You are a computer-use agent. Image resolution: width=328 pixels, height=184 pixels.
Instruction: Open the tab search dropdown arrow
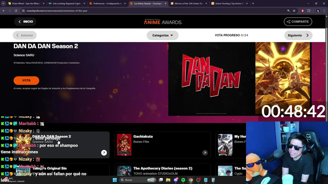click(3, 4)
